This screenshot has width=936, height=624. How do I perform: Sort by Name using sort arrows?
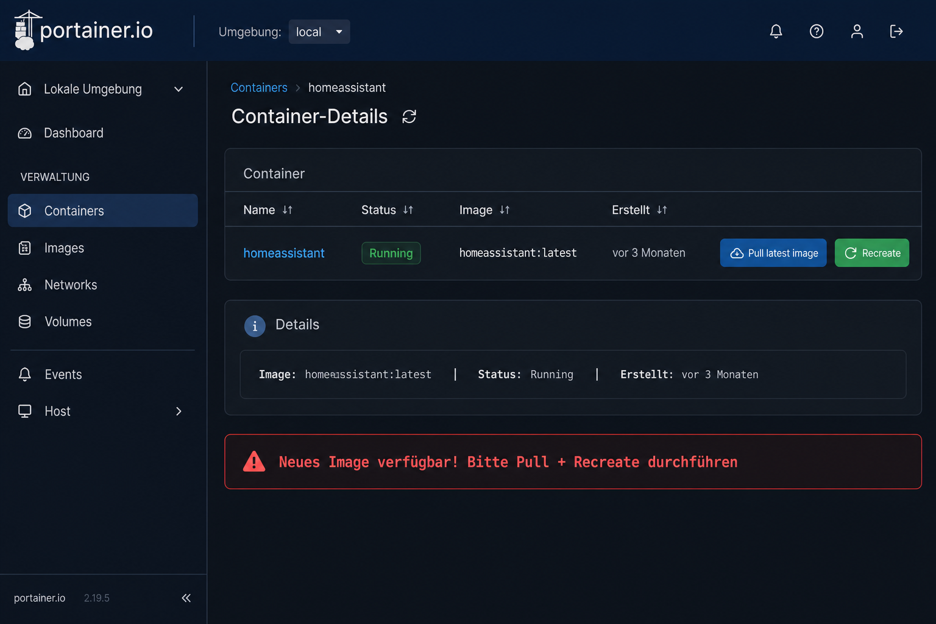click(288, 210)
